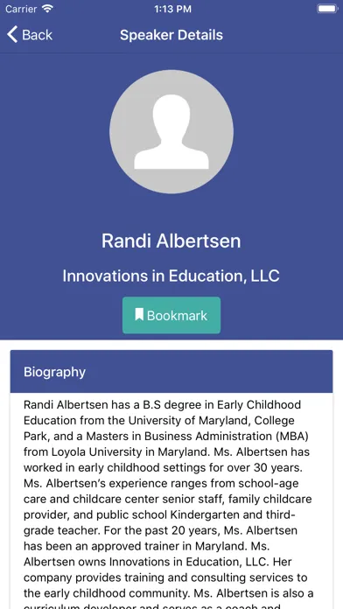Click the Speaker Details title
This screenshot has width=343, height=609.
pyautogui.click(x=171, y=35)
